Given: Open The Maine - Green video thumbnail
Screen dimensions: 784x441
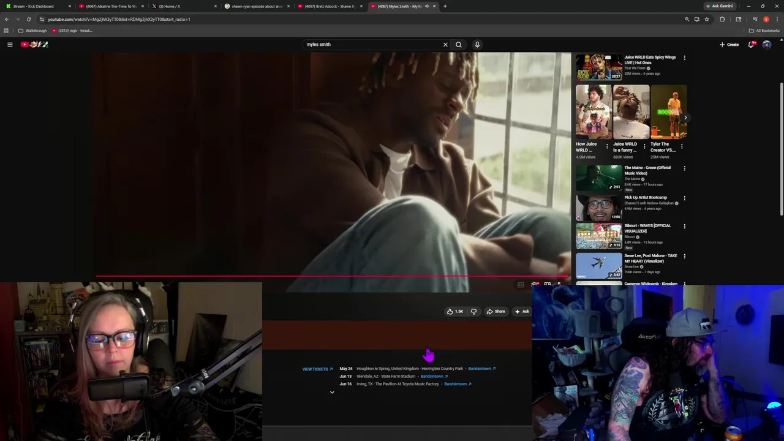Looking at the screenshot, I should [598, 178].
